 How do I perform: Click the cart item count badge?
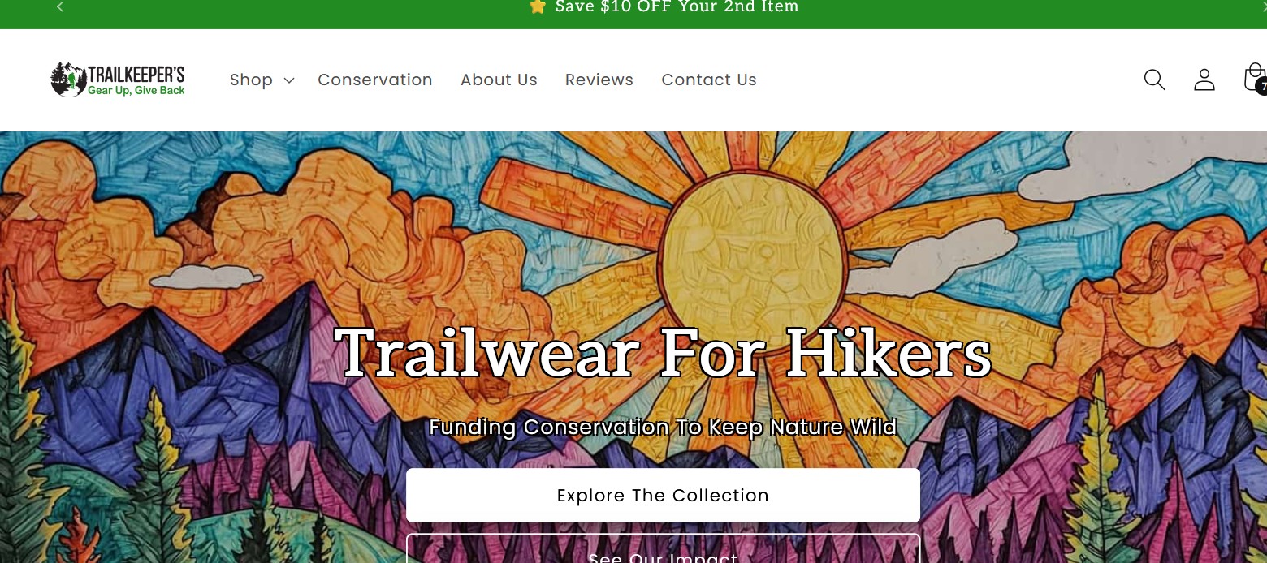point(1261,86)
